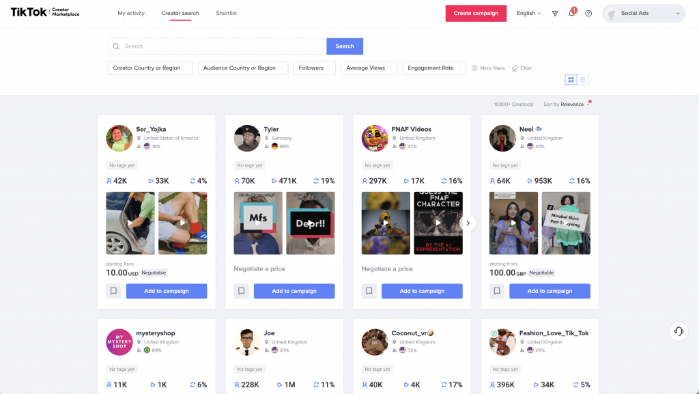Open Sort by Relevance dropdown

point(566,104)
